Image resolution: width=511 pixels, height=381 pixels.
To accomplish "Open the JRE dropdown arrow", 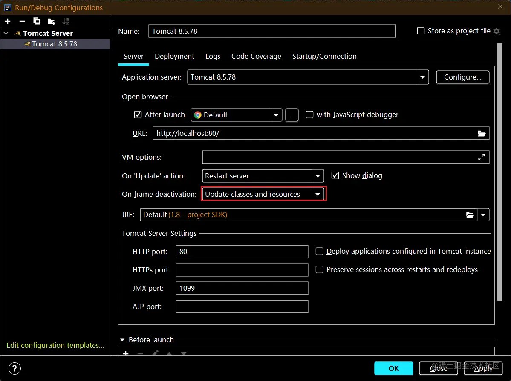I will coord(483,215).
